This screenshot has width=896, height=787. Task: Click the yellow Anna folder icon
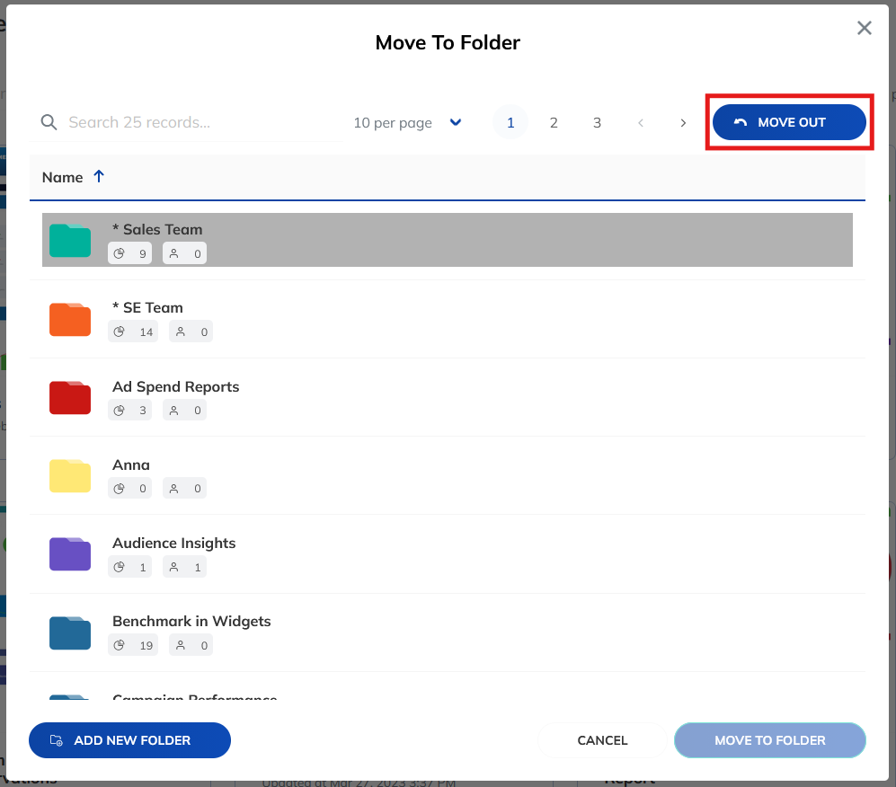pos(70,476)
